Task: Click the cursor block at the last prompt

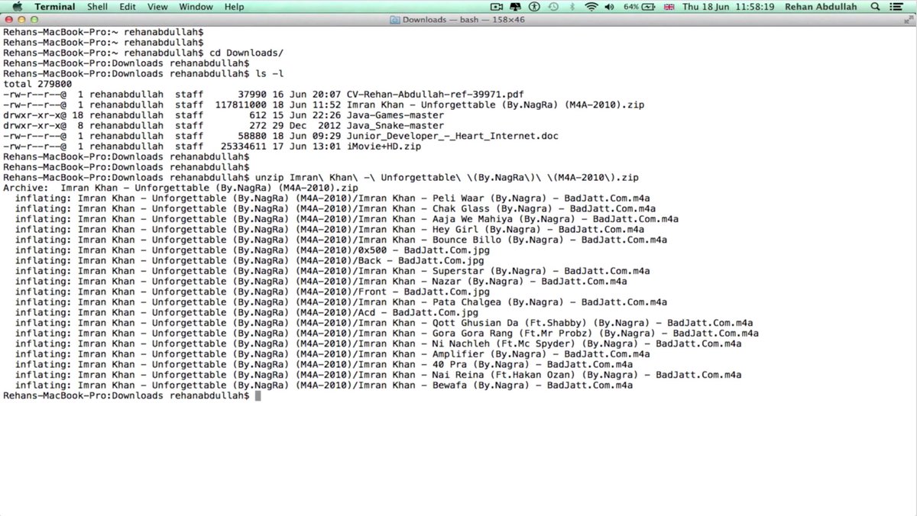Action: (258, 396)
